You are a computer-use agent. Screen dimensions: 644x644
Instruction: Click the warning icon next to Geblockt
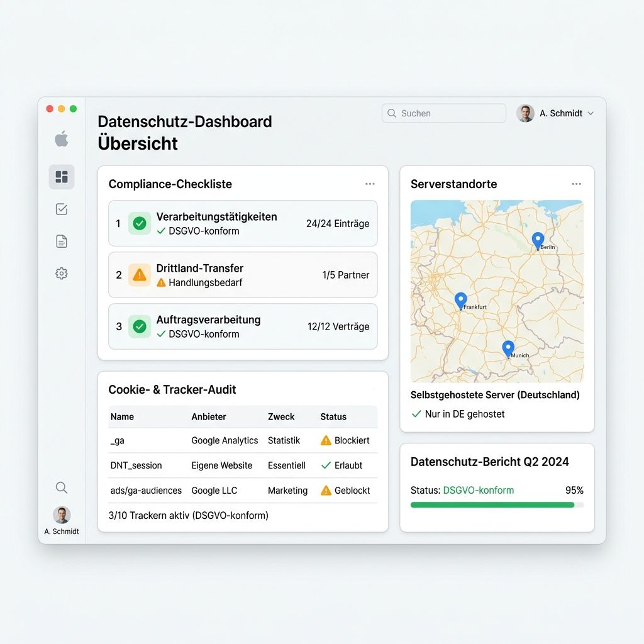coord(326,491)
